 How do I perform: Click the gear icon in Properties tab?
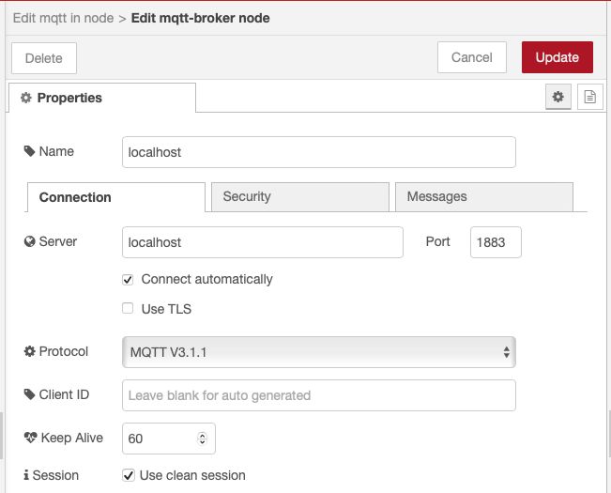26,98
